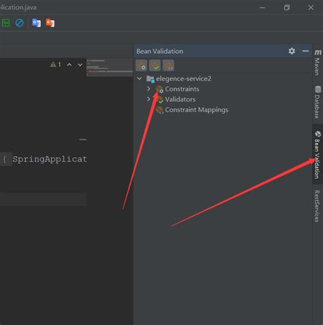
Task: Hide the Bean Validation panel
Action: [305, 51]
